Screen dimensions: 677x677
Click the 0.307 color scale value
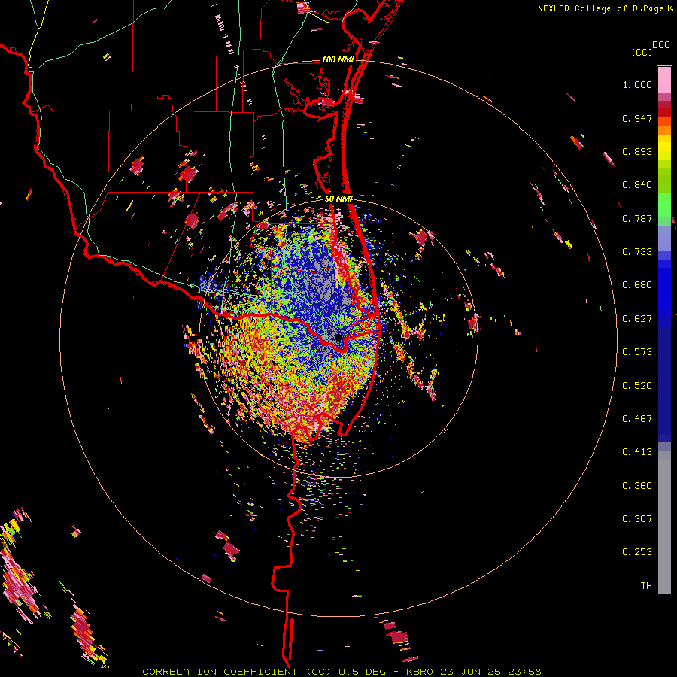coord(637,519)
